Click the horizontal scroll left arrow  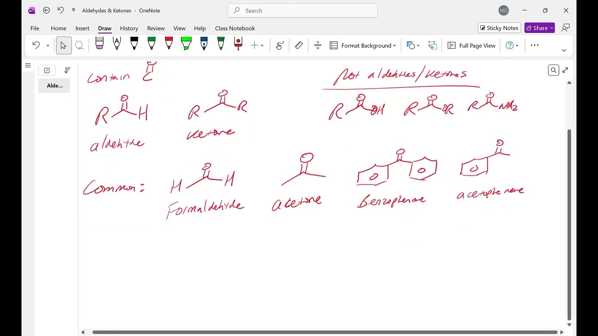83,332
